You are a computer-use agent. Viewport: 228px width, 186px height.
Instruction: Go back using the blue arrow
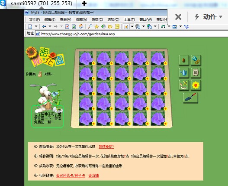click(x=44, y=26)
